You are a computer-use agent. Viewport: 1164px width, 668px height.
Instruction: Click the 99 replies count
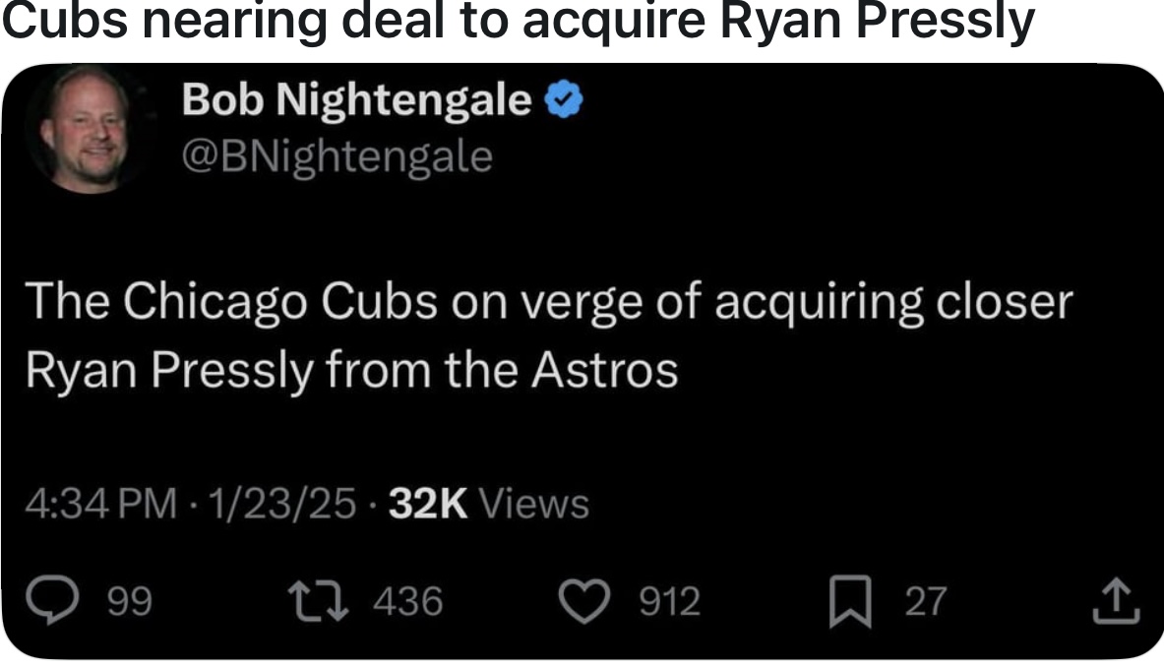(x=129, y=600)
